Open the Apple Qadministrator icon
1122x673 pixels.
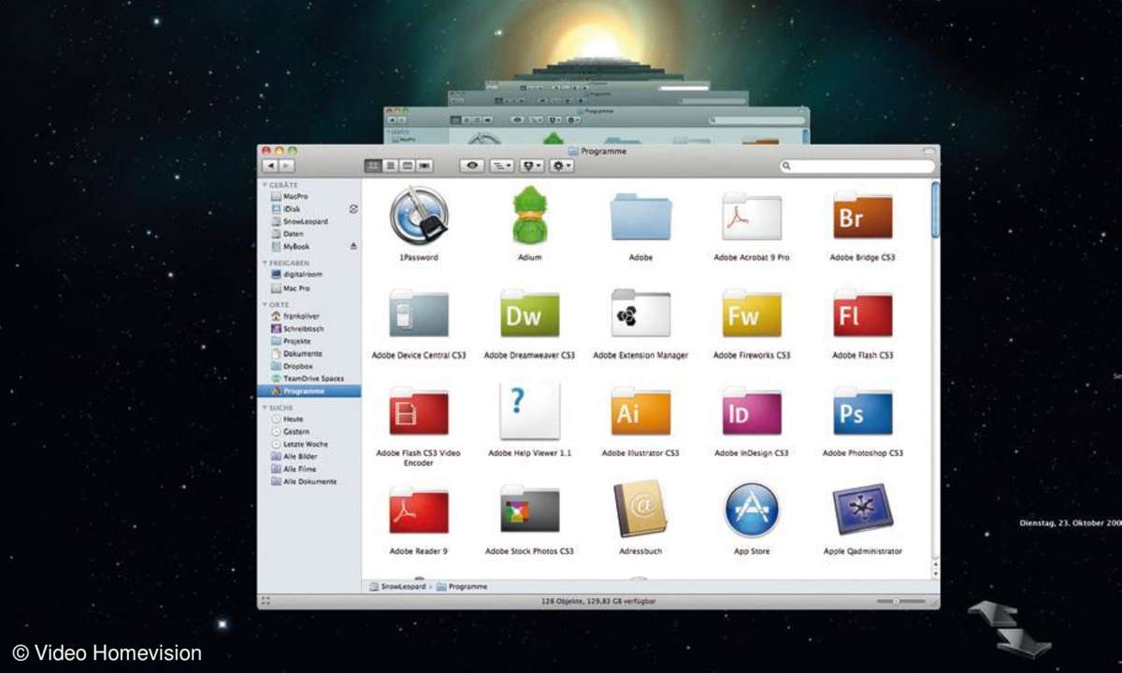[x=862, y=509]
